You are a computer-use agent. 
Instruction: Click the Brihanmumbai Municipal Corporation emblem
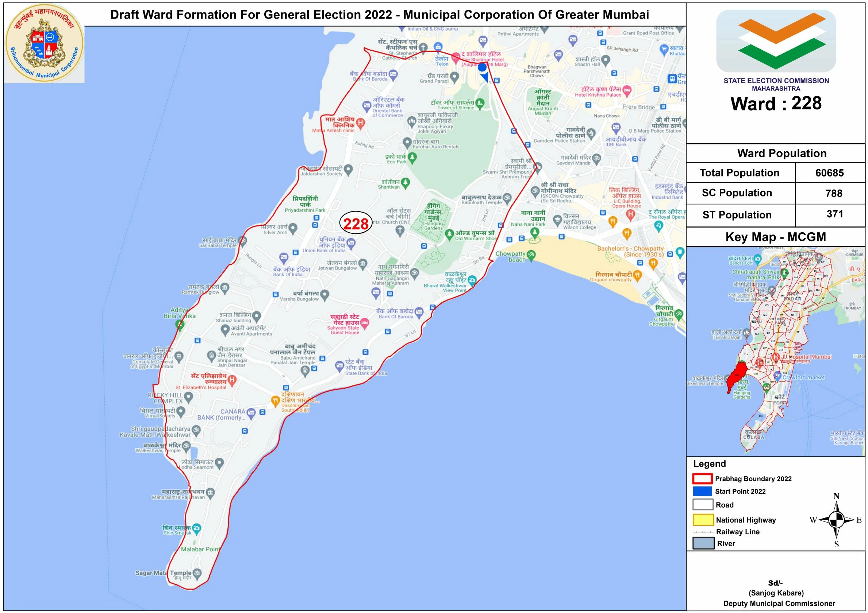click(44, 43)
